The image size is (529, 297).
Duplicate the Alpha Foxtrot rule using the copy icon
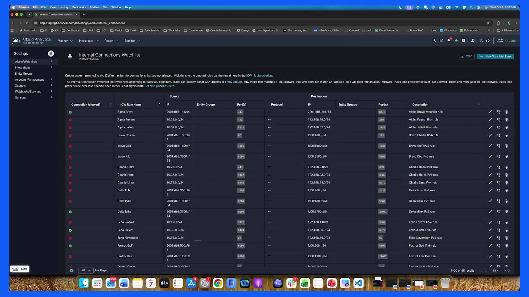498,120
